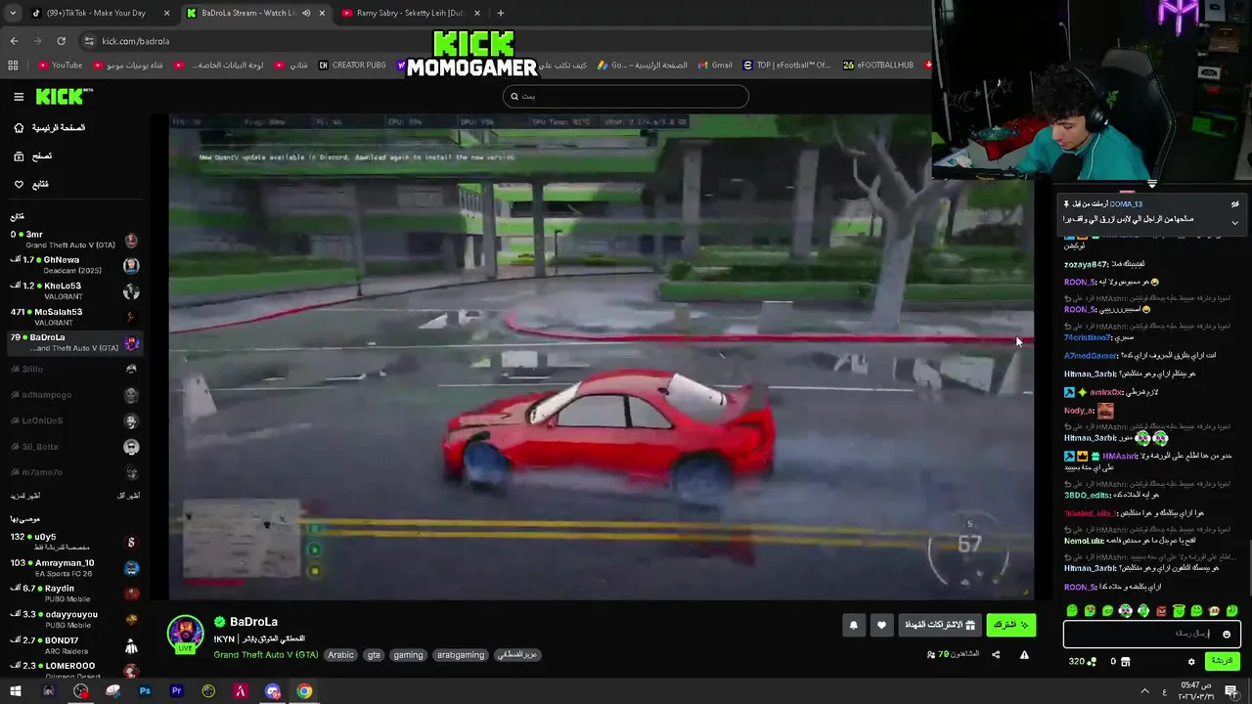Select the arabgaming tag
The height and width of the screenshot is (704, 1252).
pos(461,655)
